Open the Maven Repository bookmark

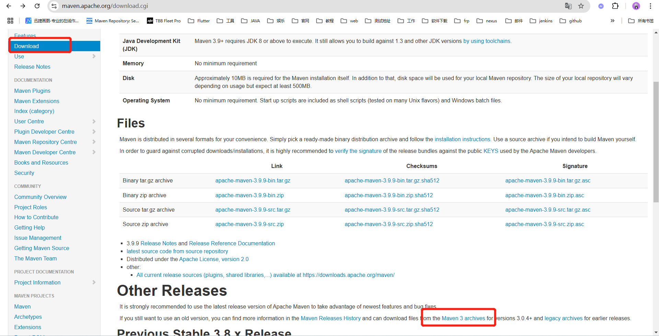[113, 21]
